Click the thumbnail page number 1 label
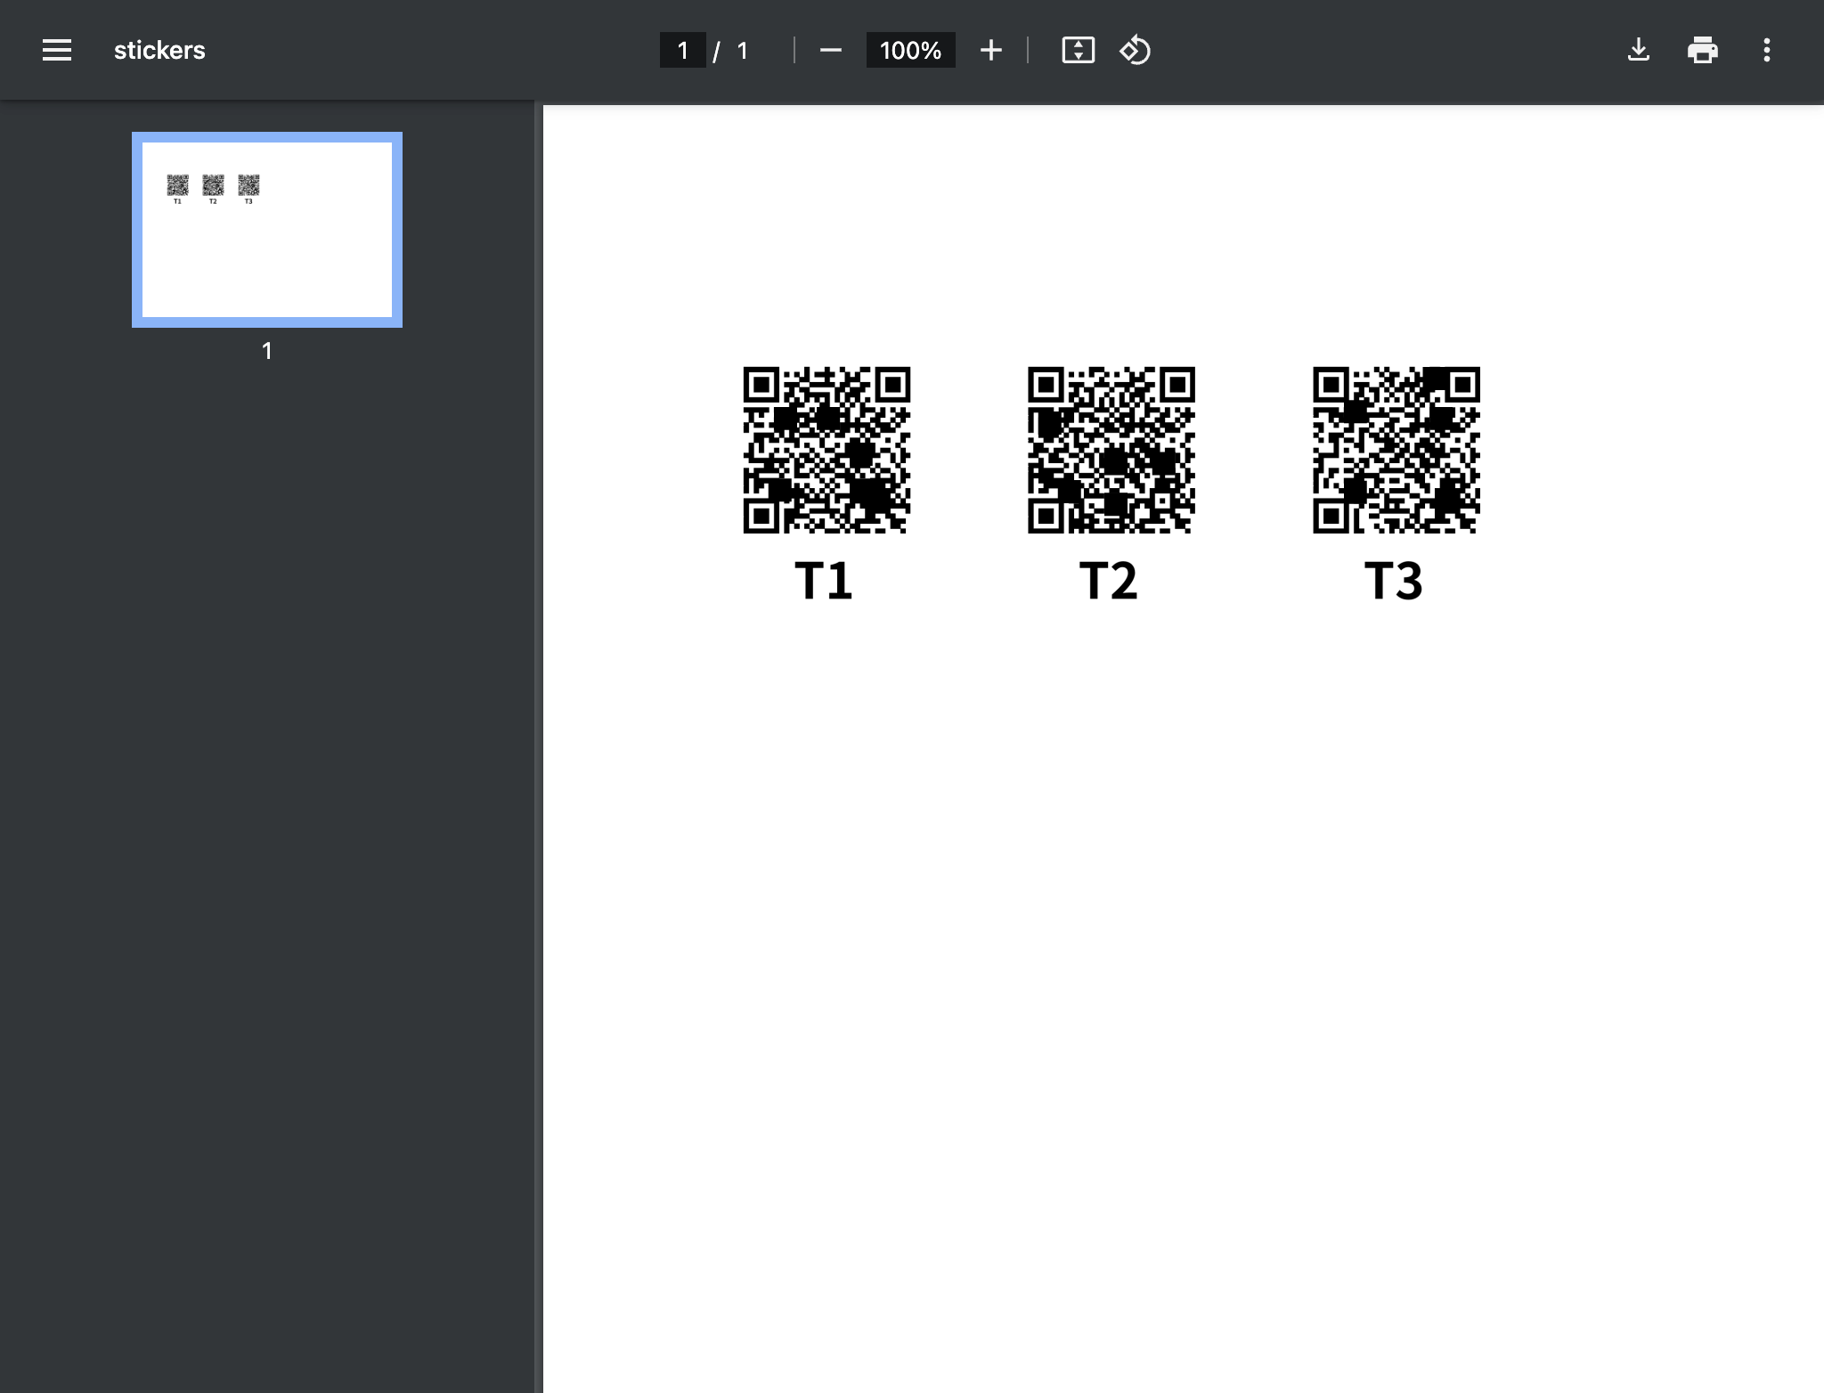 click(266, 351)
